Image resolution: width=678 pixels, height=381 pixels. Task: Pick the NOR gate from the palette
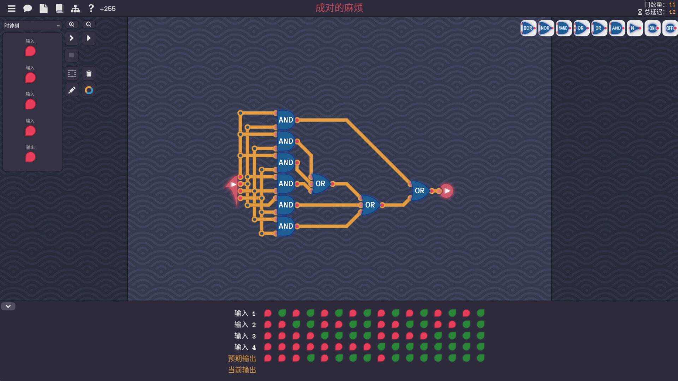(545, 28)
